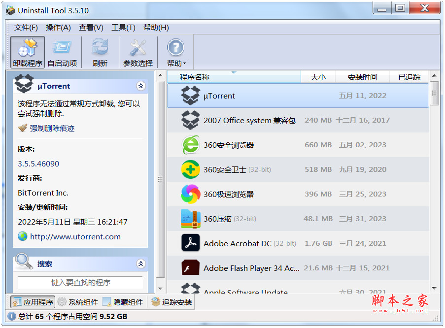
Task: Click the µTorrent icon in the details panel header
Action: (x=24, y=83)
